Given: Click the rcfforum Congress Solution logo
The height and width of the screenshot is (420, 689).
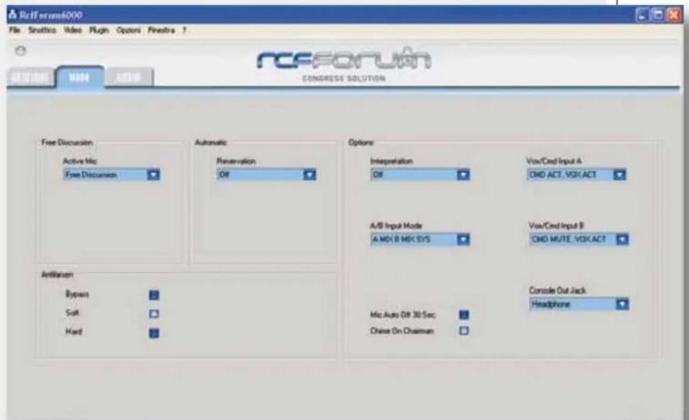Looking at the screenshot, I should [x=344, y=65].
